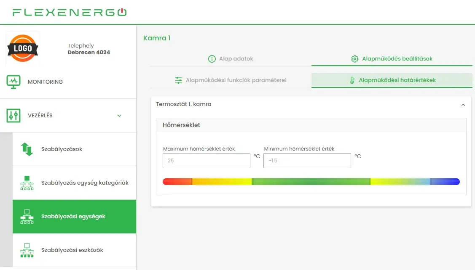Click the Szabályozások up-down arrows icon

pyautogui.click(x=27, y=149)
